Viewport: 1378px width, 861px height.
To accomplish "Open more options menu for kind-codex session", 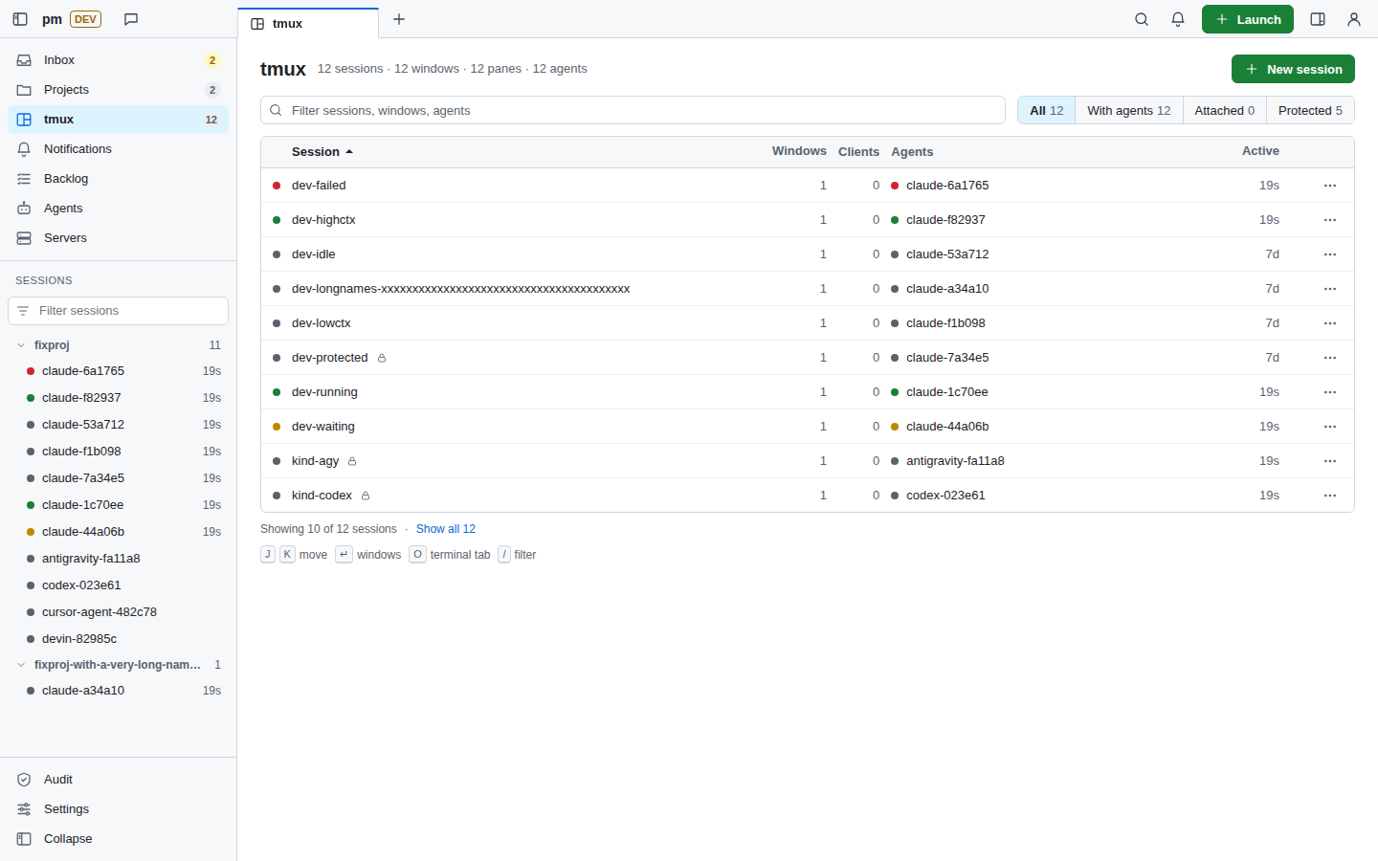I will 1330,496.
